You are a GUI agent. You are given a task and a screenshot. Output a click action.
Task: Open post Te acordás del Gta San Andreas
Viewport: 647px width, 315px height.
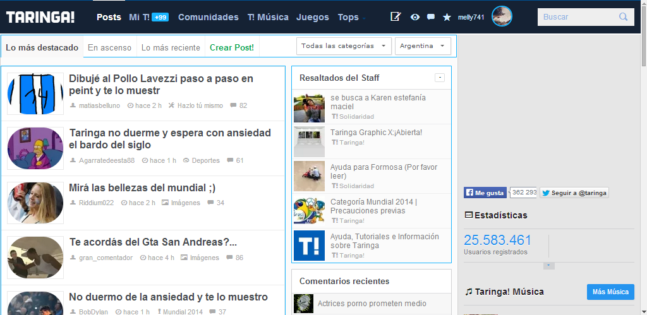click(153, 242)
